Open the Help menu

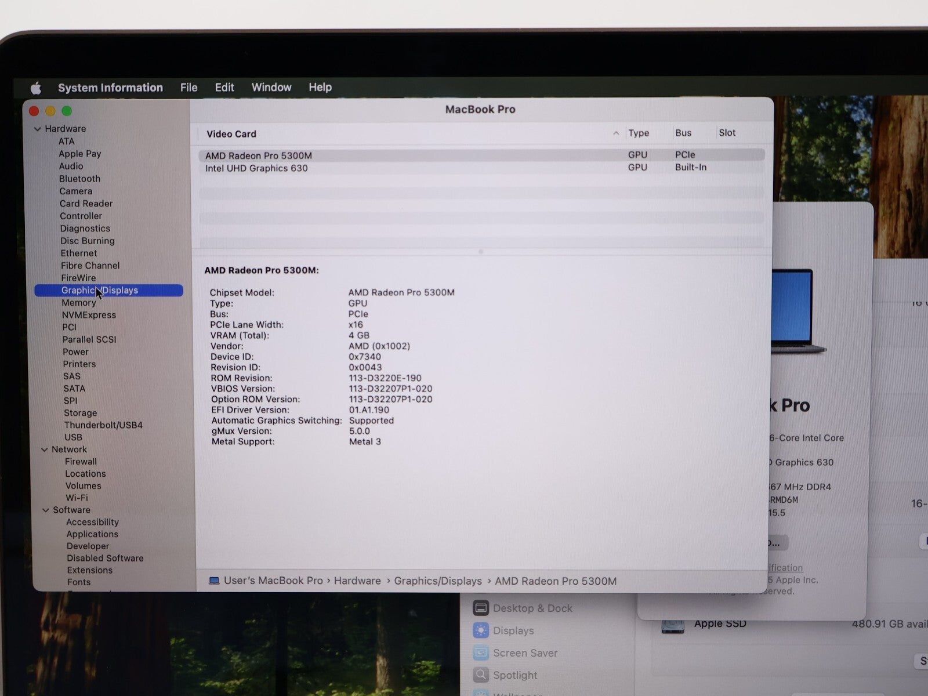pos(320,88)
